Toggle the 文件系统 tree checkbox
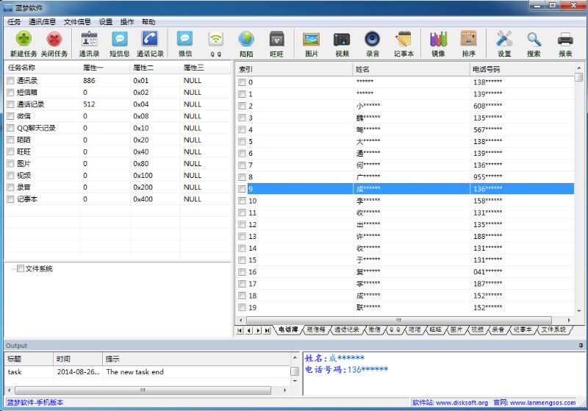The width and height of the screenshot is (588, 411). 21,268
